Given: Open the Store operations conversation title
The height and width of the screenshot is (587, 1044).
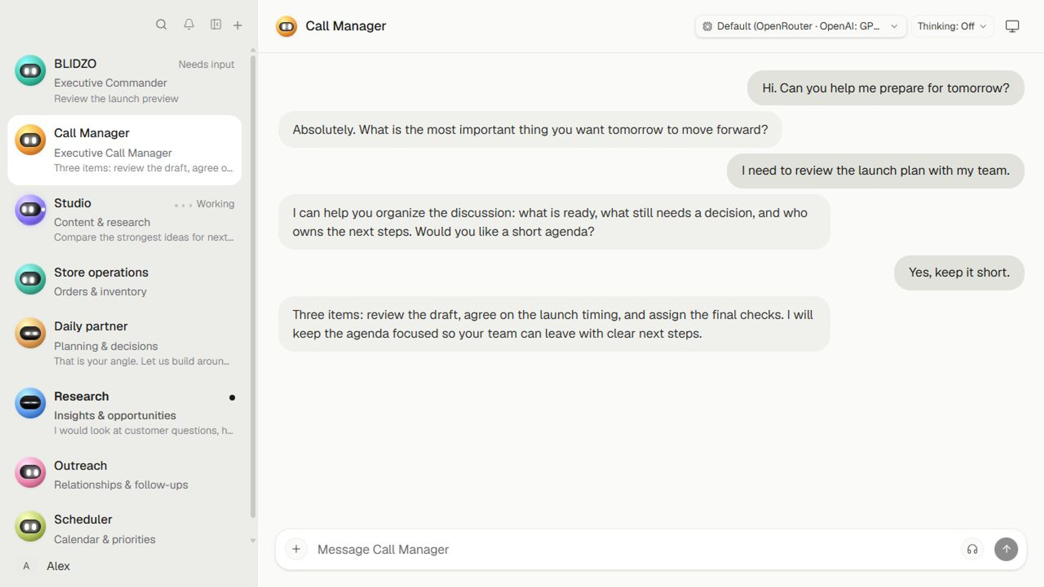Looking at the screenshot, I should pyautogui.click(x=101, y=272).
